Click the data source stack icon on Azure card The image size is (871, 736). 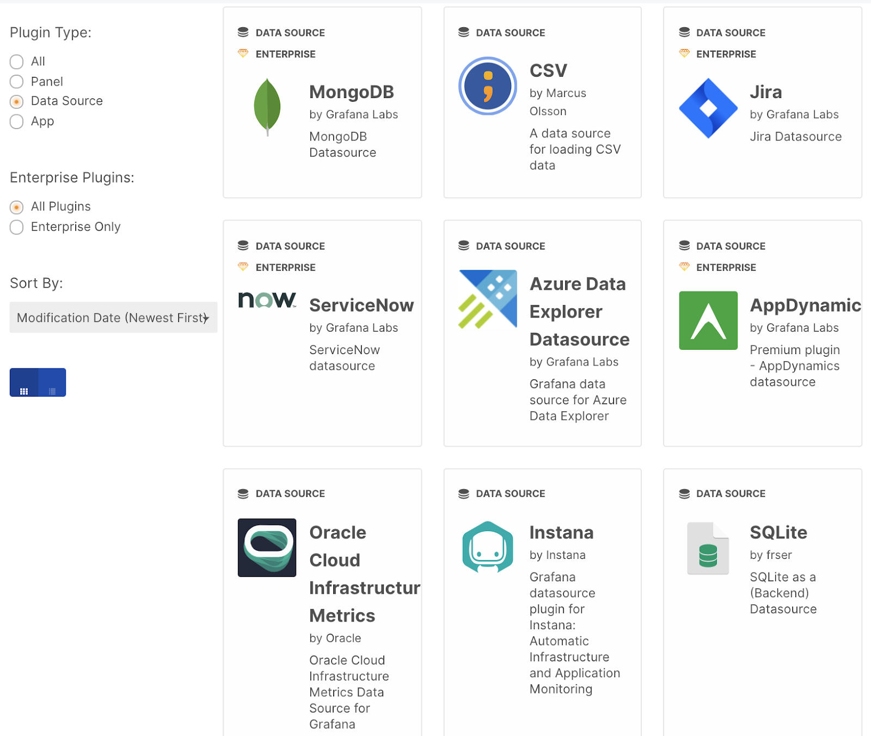(464, 246)
